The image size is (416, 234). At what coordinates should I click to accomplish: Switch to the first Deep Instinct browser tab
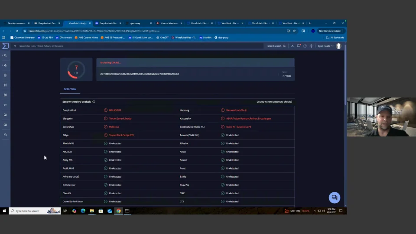pyautogui.click(x=47, y=23)
